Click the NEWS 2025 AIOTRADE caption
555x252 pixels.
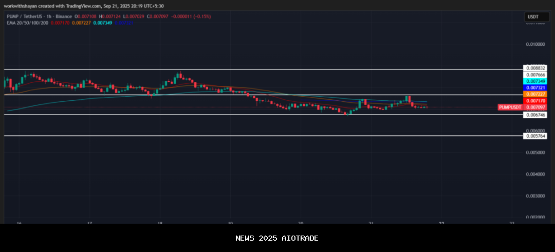[x=277, y=238]
